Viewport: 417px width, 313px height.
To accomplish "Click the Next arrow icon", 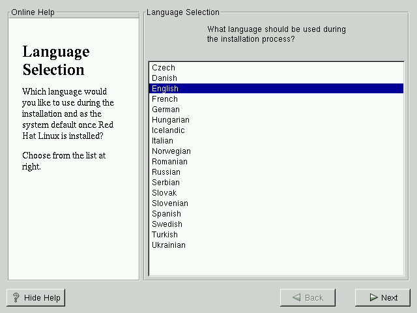I will coord(373,297).
